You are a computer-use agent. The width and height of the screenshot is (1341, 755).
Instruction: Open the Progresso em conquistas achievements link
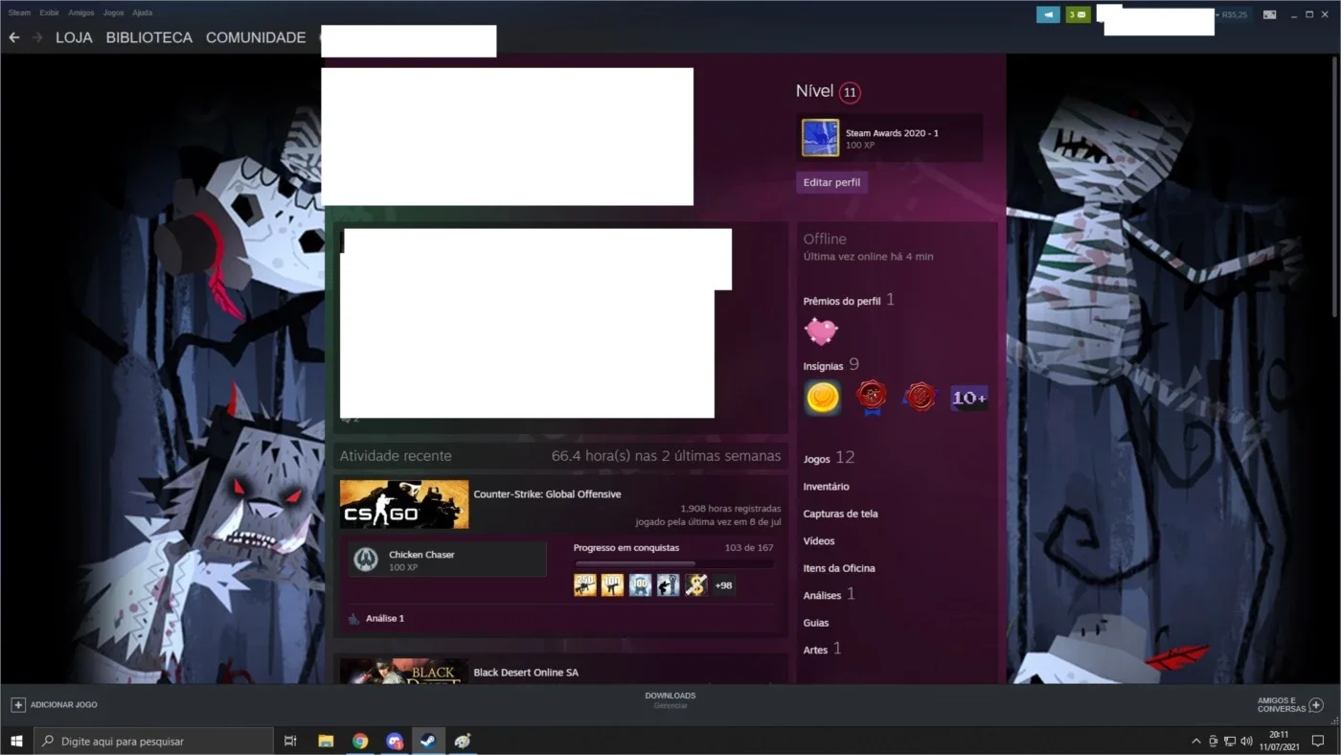click(626, 548)
